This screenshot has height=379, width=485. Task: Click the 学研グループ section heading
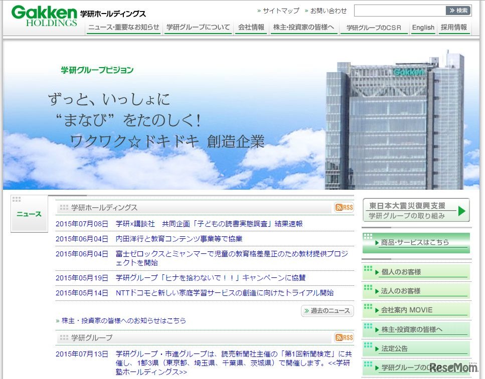(x=92, y=337)
